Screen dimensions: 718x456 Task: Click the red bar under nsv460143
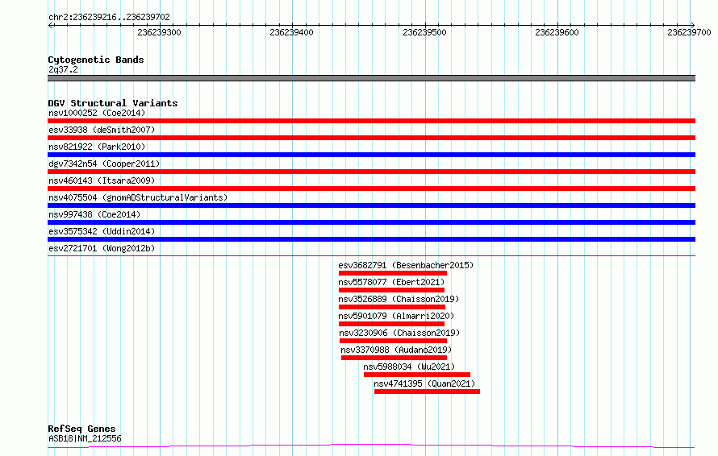click(371, 189)
